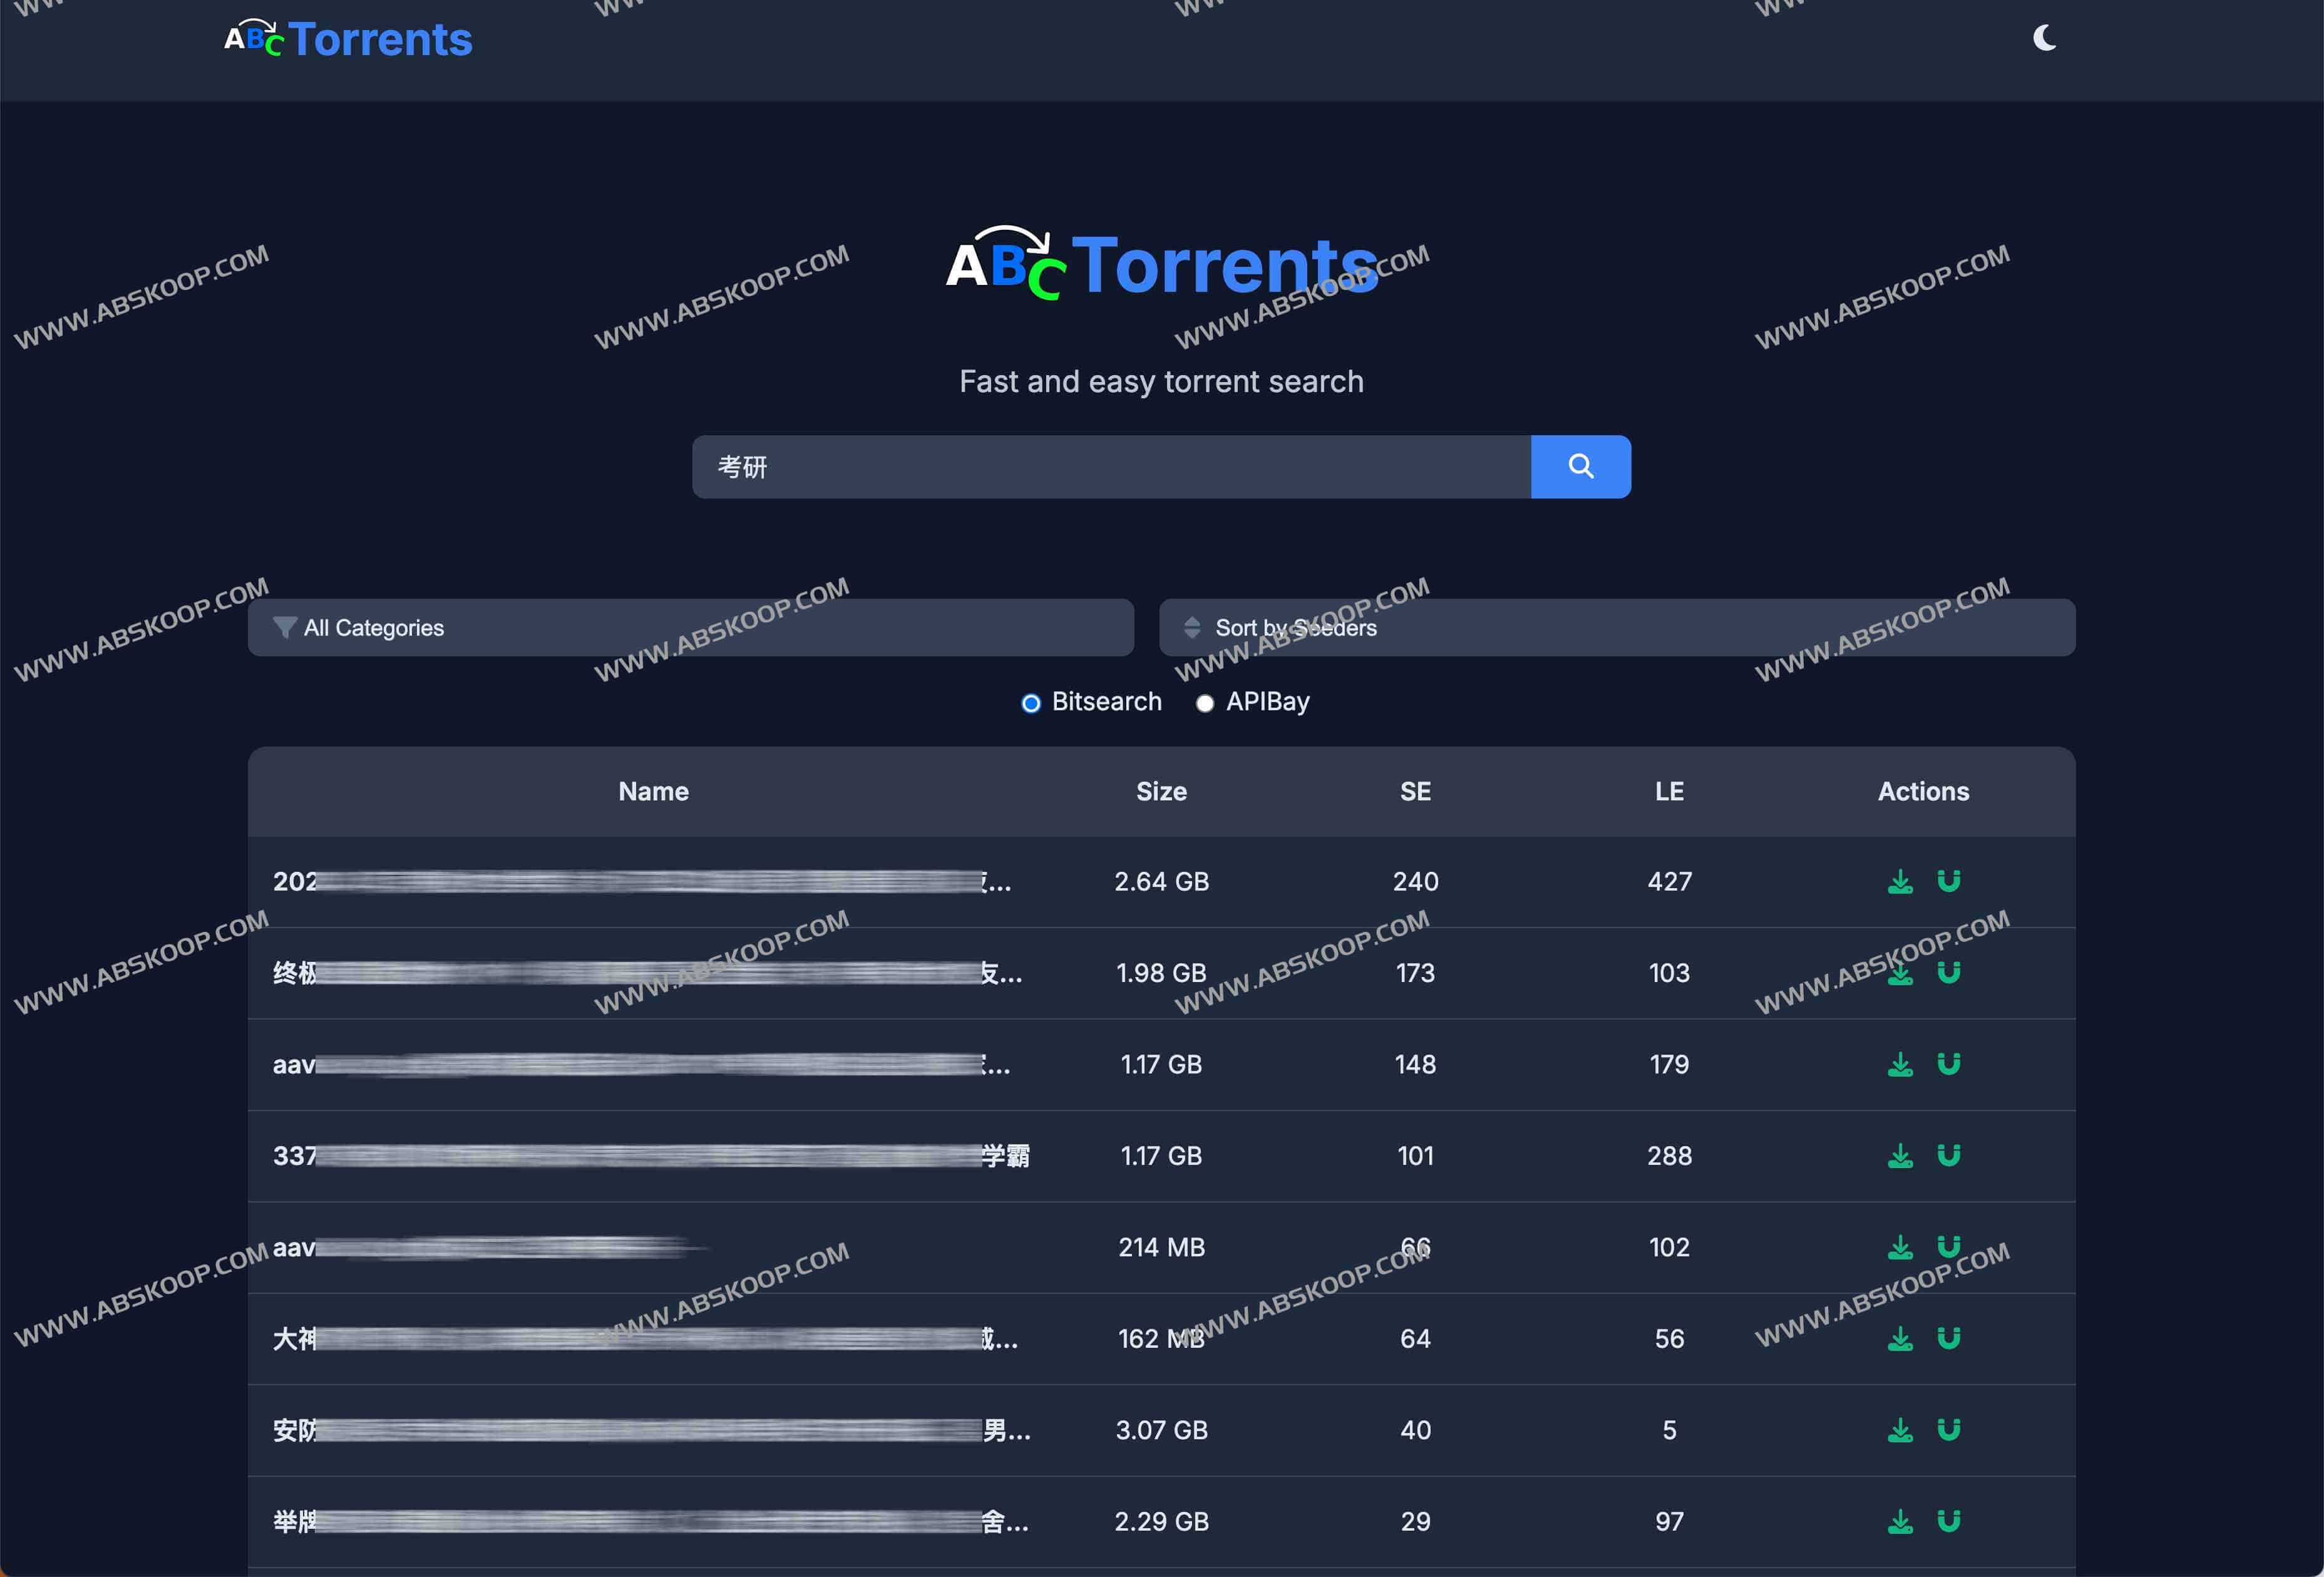Toggle dark mode moon icon
The width and height of the screenshot is (2324, 1577).
(2044, 38)
